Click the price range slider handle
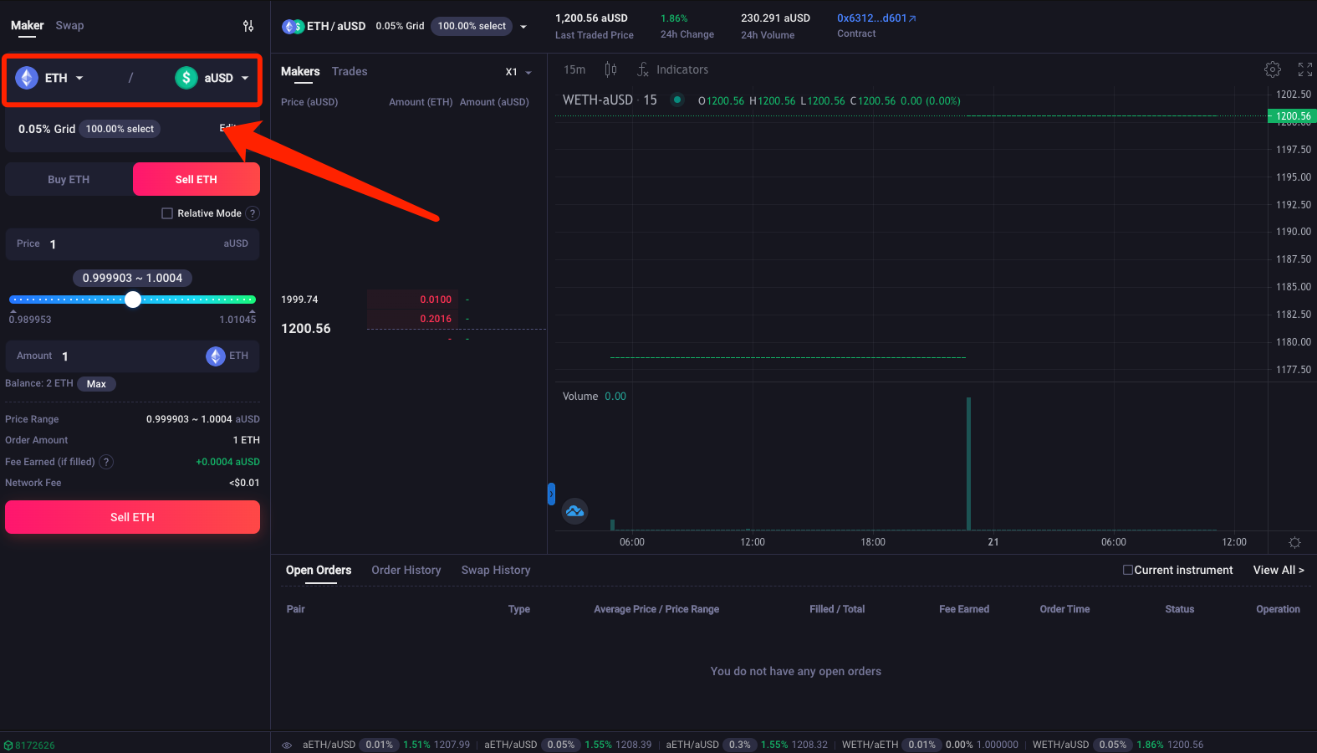 133,300
